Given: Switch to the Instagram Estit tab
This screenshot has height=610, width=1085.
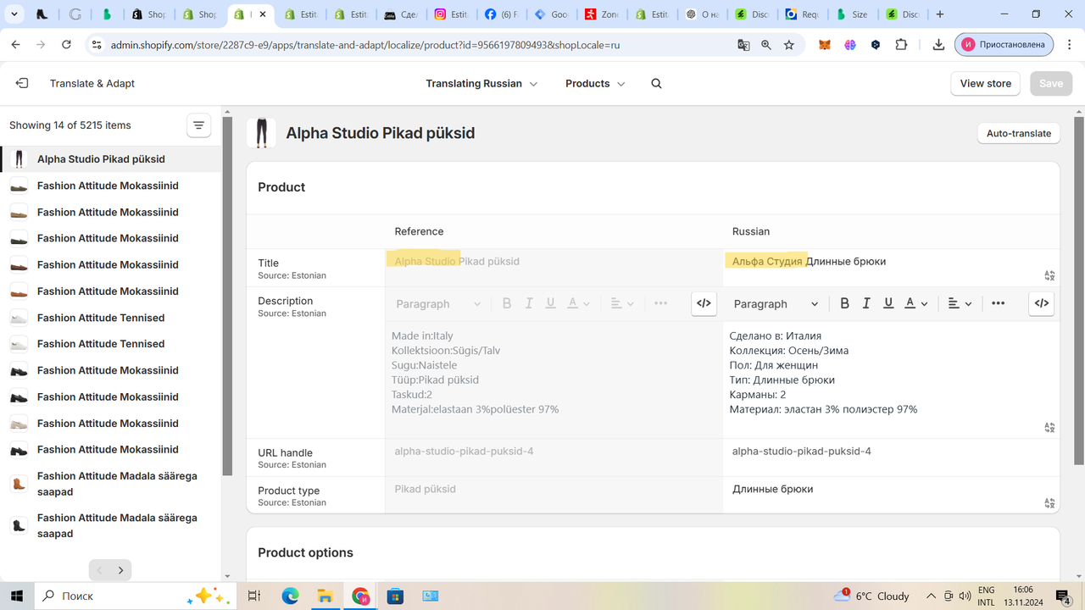Looking at the screenshot, I should pyautogui.click(x=452, y=14).
